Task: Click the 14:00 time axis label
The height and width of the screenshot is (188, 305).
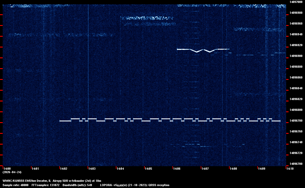Action: [x=7, y=169]
